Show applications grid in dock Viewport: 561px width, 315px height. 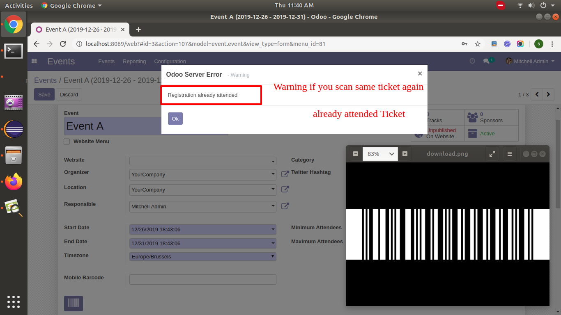pyautogui.click(x=14, y=301)
